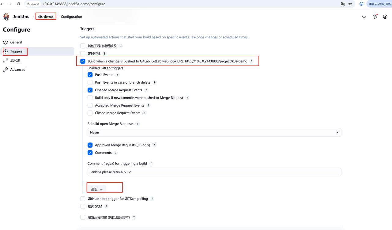Select General in the sidebar
392x230 pixels.
[16, 42]
